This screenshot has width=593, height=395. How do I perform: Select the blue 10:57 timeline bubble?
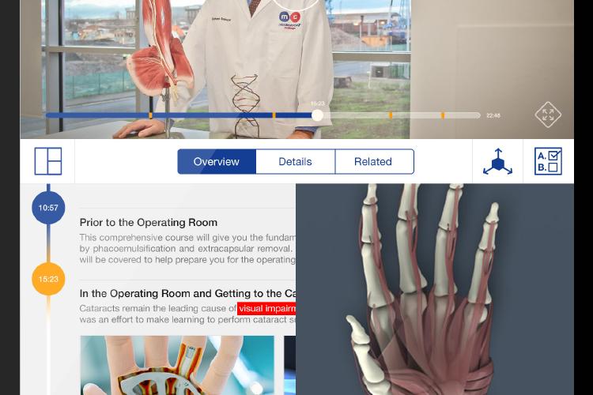pyautogui.click(x=48, y=208)
